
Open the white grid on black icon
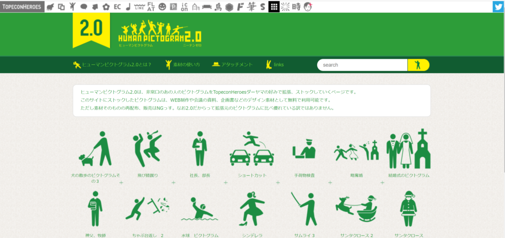click(274, 6)
